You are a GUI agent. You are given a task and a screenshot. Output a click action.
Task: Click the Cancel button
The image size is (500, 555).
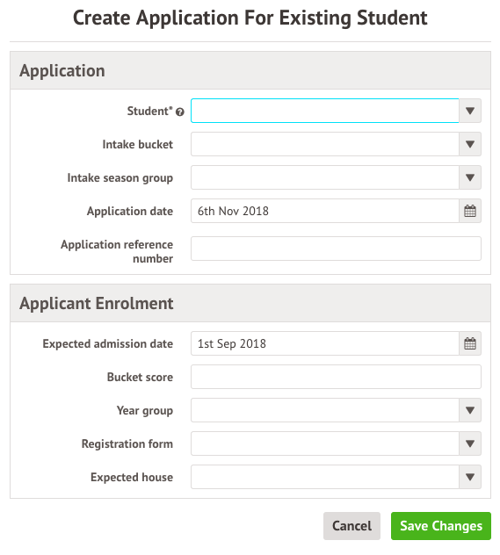351,526
